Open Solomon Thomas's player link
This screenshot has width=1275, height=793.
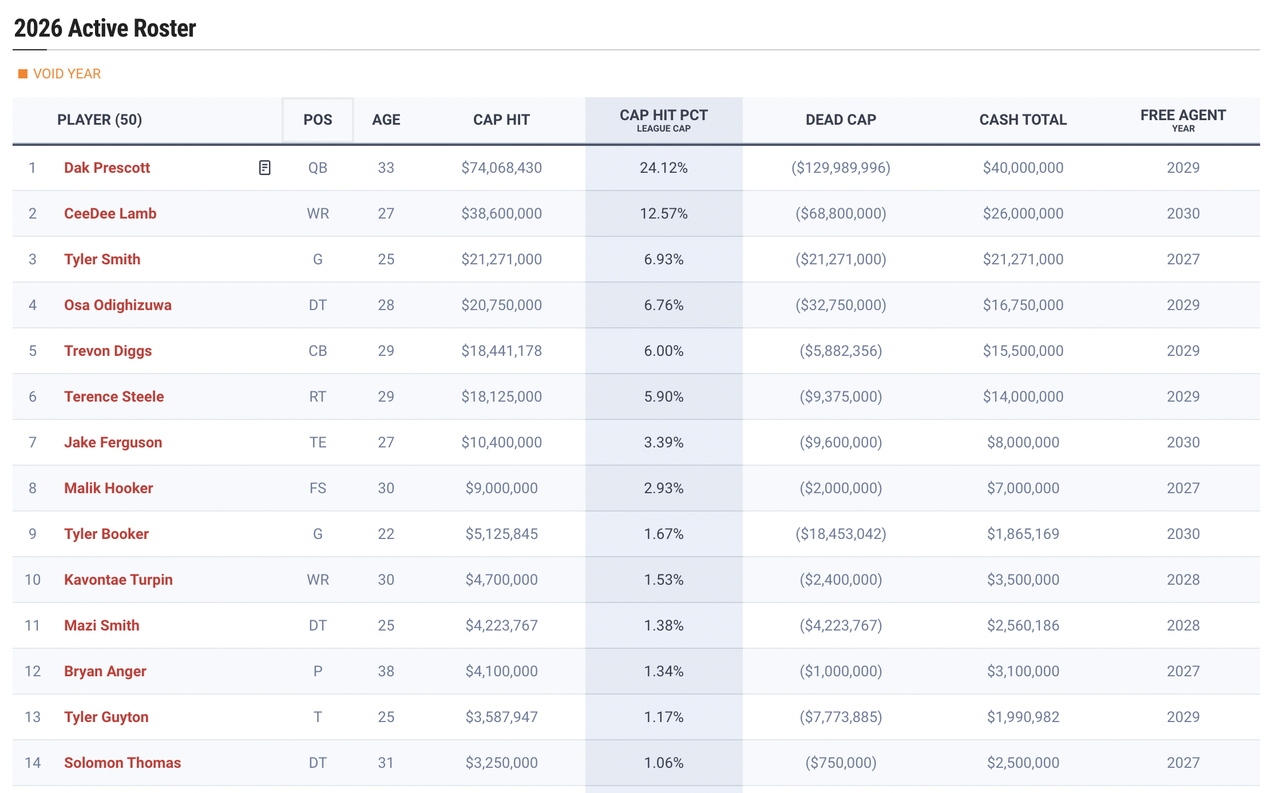pos(122,763)
